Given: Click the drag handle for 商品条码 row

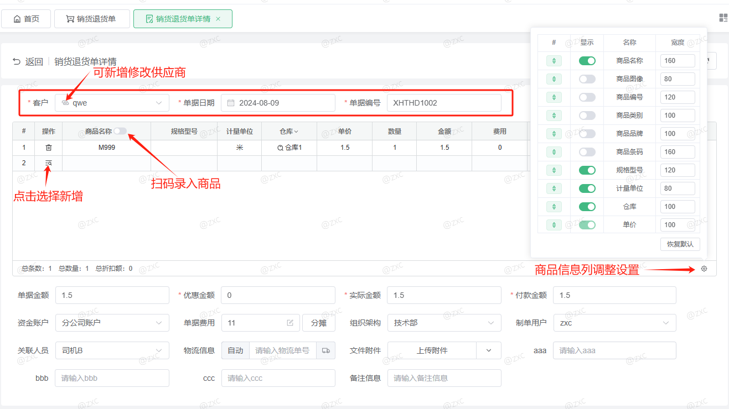Looking at the screenshot, I should coord(554,152).
